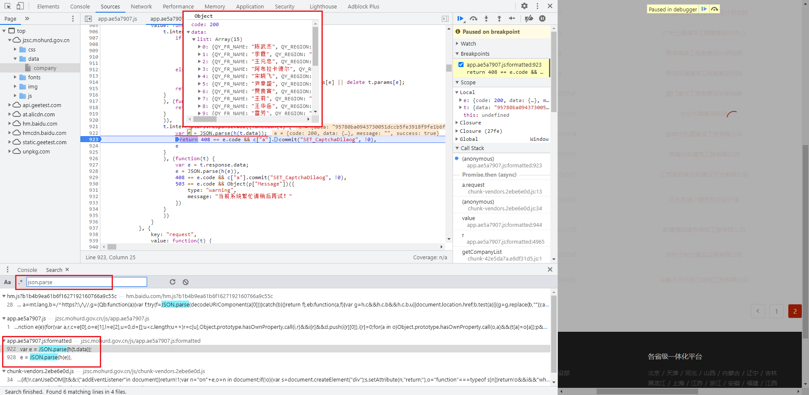Expand the fonts folder in file tree
809x395 pixels.
pos(16,77)
